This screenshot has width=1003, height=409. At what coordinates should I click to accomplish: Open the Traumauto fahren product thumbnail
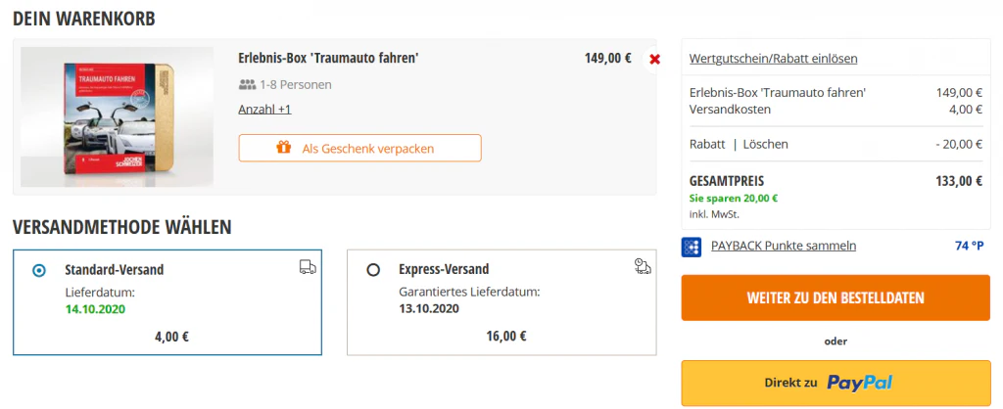pyautogui.click(x=117, y=117)
